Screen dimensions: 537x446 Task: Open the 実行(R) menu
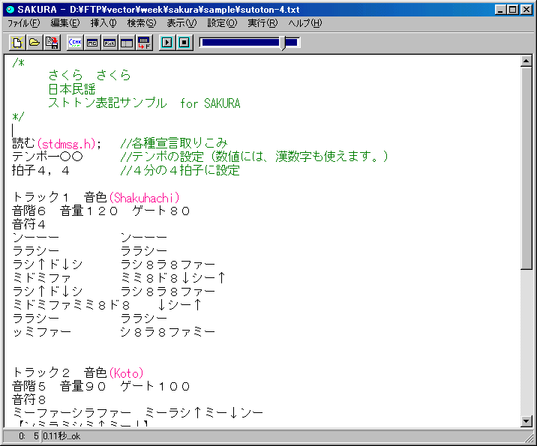point(262,23)
